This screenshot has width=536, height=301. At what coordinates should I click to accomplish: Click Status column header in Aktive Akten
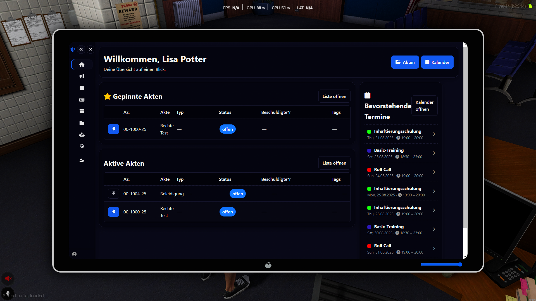225,179
